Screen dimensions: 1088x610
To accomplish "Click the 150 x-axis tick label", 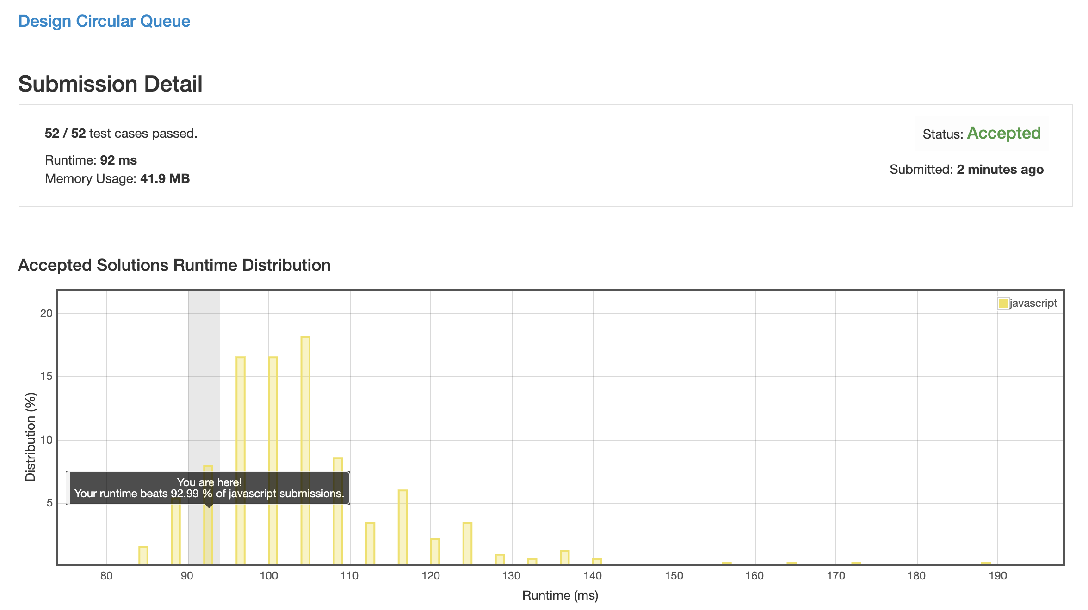I will [674, 576].
